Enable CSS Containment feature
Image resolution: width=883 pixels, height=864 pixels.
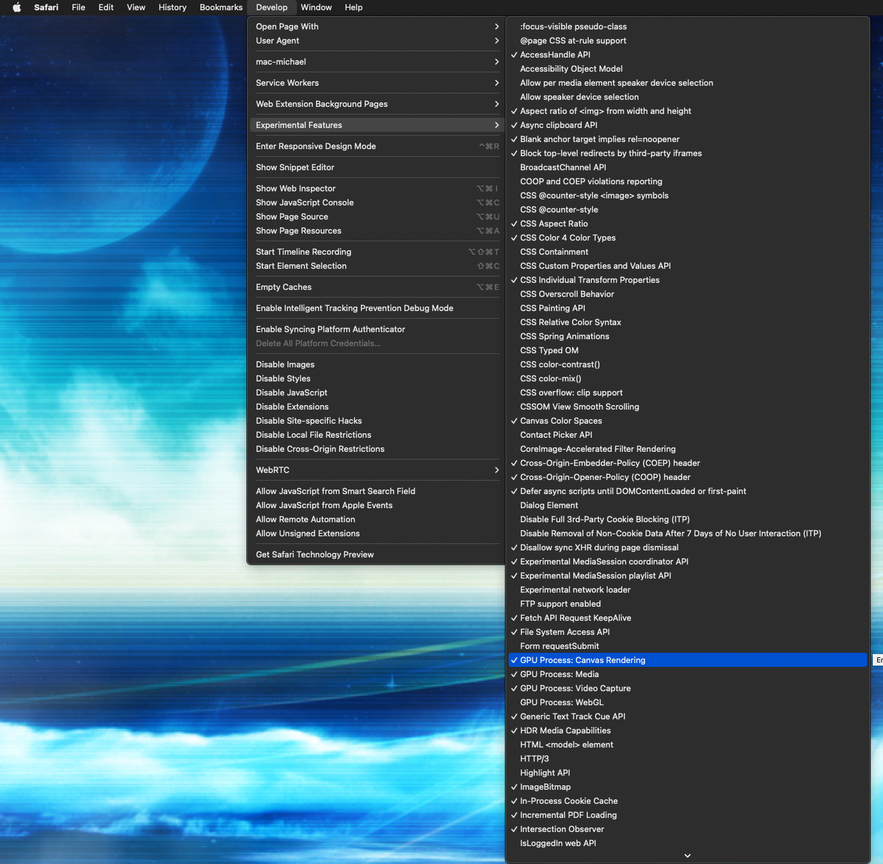(x=688, y=252)
